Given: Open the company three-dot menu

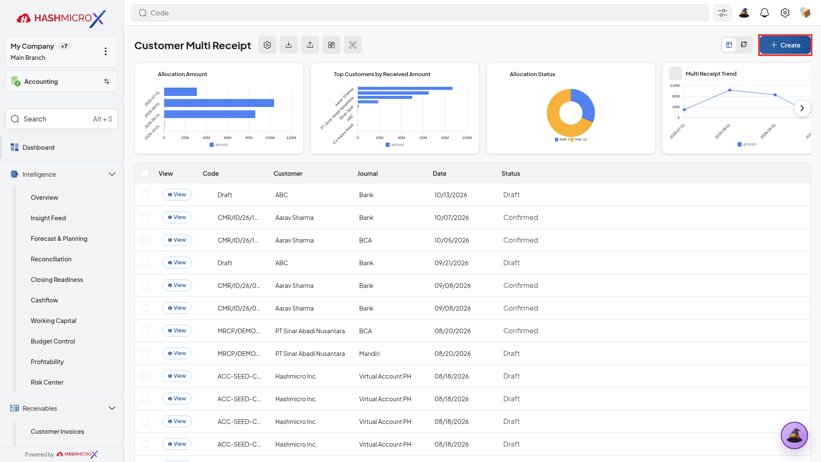Looking at the screenshot, I should 106,51.
